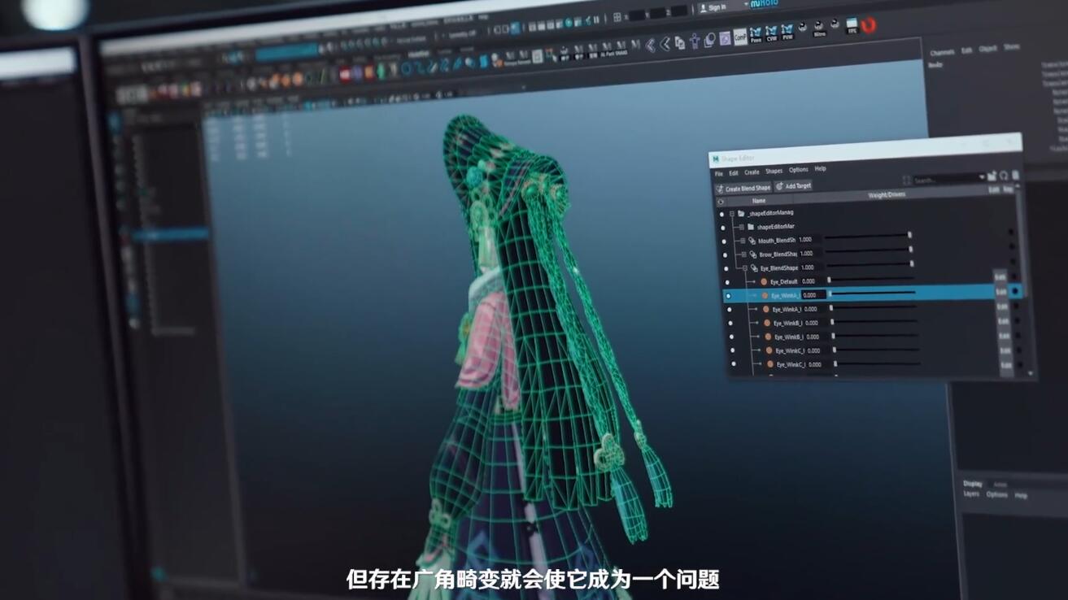Select the Mouth_BlendSh node name

pyautogui.click(x=777, y=241)
